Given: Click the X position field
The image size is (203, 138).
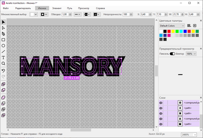Looking at the screenshot, I should [145, 14].
